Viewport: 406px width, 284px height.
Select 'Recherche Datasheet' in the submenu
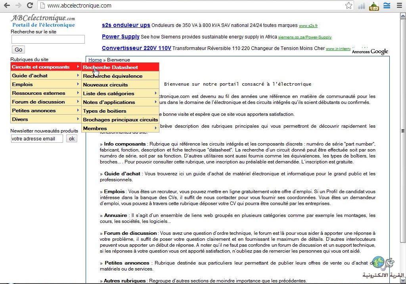(120, 67)
